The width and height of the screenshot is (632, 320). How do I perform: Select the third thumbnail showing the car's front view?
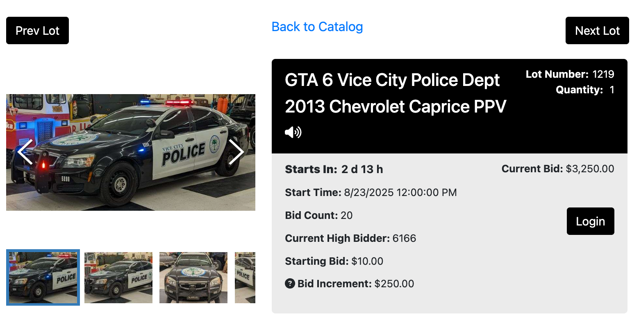point(193,277)
